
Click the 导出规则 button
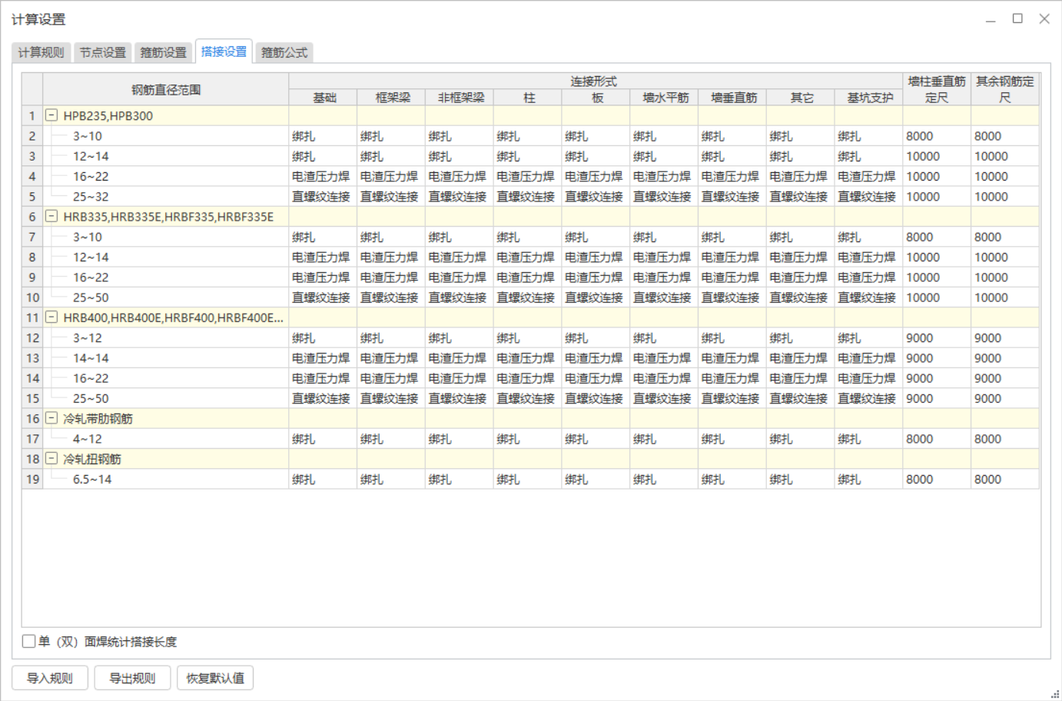click(132, 678)
